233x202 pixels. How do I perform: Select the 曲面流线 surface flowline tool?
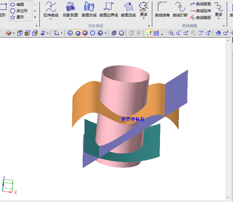pyautogui.click(x=128, y=9)
